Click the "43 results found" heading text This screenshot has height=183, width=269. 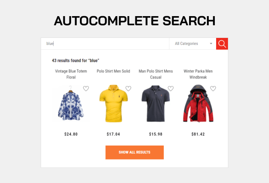coord(76,61)
